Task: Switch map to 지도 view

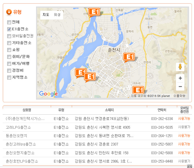Action: tap(46, 15)
